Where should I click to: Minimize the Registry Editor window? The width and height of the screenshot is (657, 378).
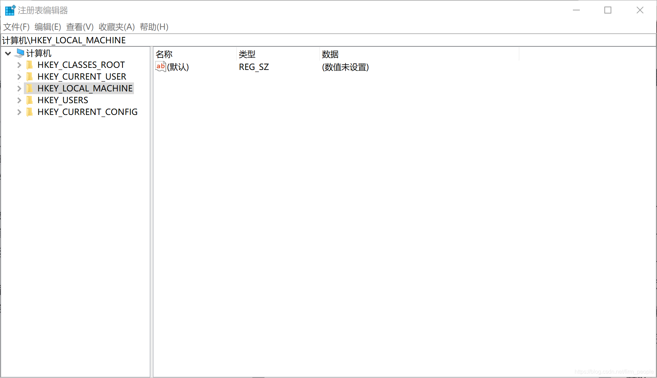[576, 10]
